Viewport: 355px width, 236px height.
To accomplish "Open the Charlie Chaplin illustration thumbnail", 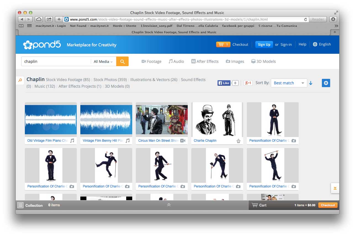I will (x=217, y=119).
